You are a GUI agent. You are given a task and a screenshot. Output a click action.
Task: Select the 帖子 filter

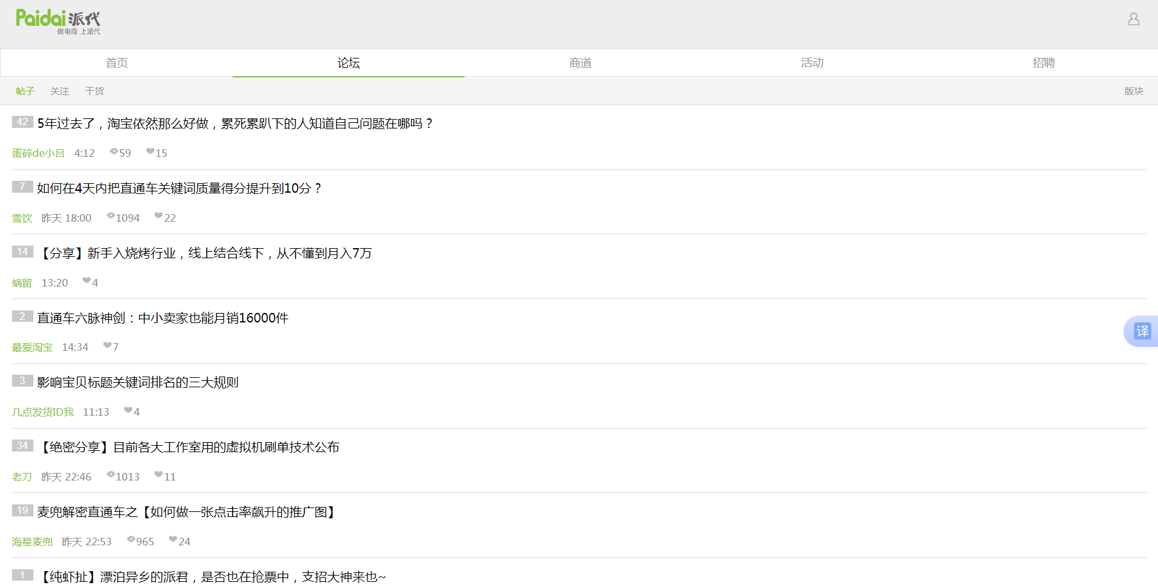point(25,91)
